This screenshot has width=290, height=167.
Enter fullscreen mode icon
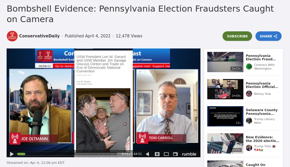point(175,154)
